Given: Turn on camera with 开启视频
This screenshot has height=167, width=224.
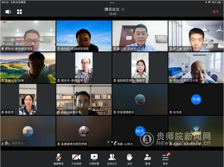Looking at the screenshot, I should pos(76,159).
